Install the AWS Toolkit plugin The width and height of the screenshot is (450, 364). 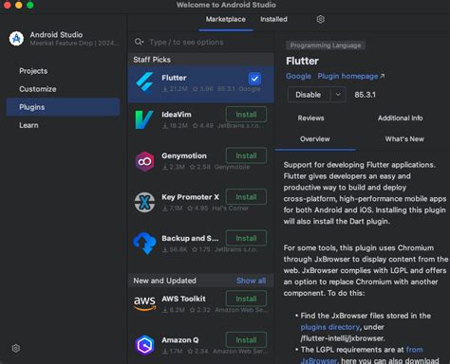[x=246, y=299]
